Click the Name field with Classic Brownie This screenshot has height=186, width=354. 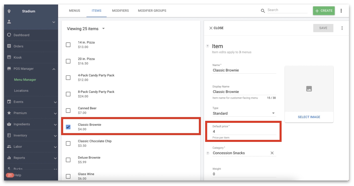[244, 70]
